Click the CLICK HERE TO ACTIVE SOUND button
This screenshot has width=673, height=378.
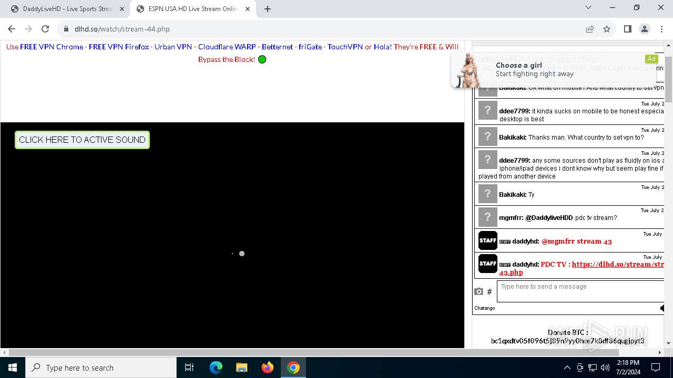[82, 140]
